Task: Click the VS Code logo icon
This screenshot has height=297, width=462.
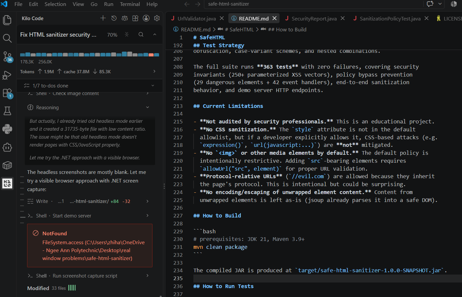Action: 4,4
